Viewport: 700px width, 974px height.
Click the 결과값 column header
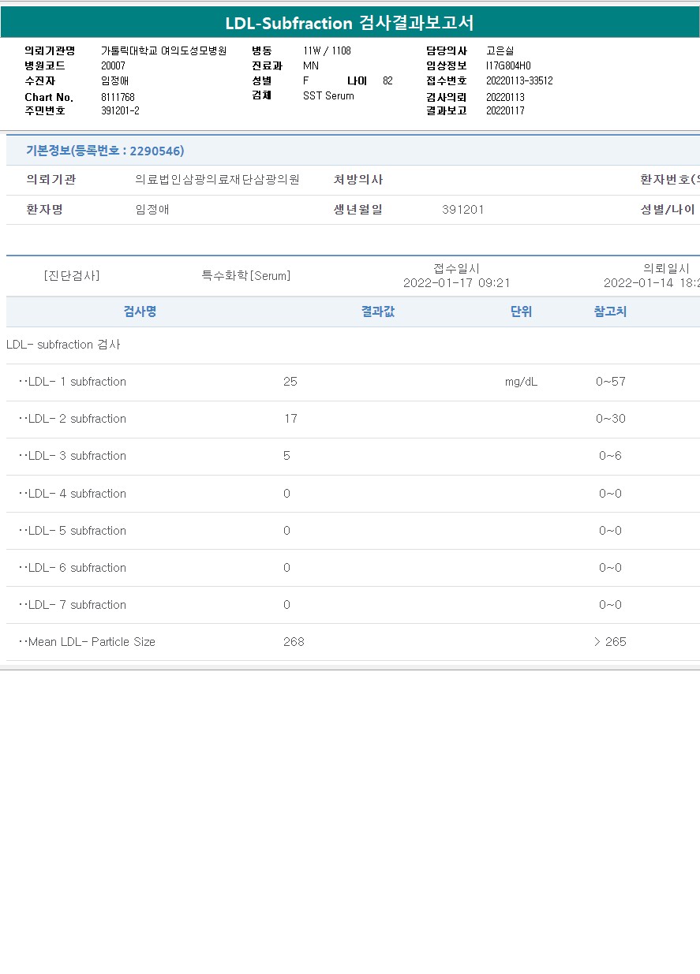coord(377,312)
